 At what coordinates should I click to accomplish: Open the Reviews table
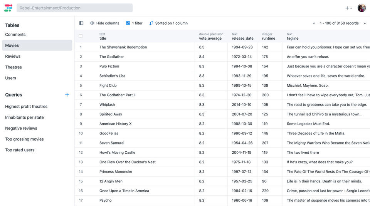(13, 56)
